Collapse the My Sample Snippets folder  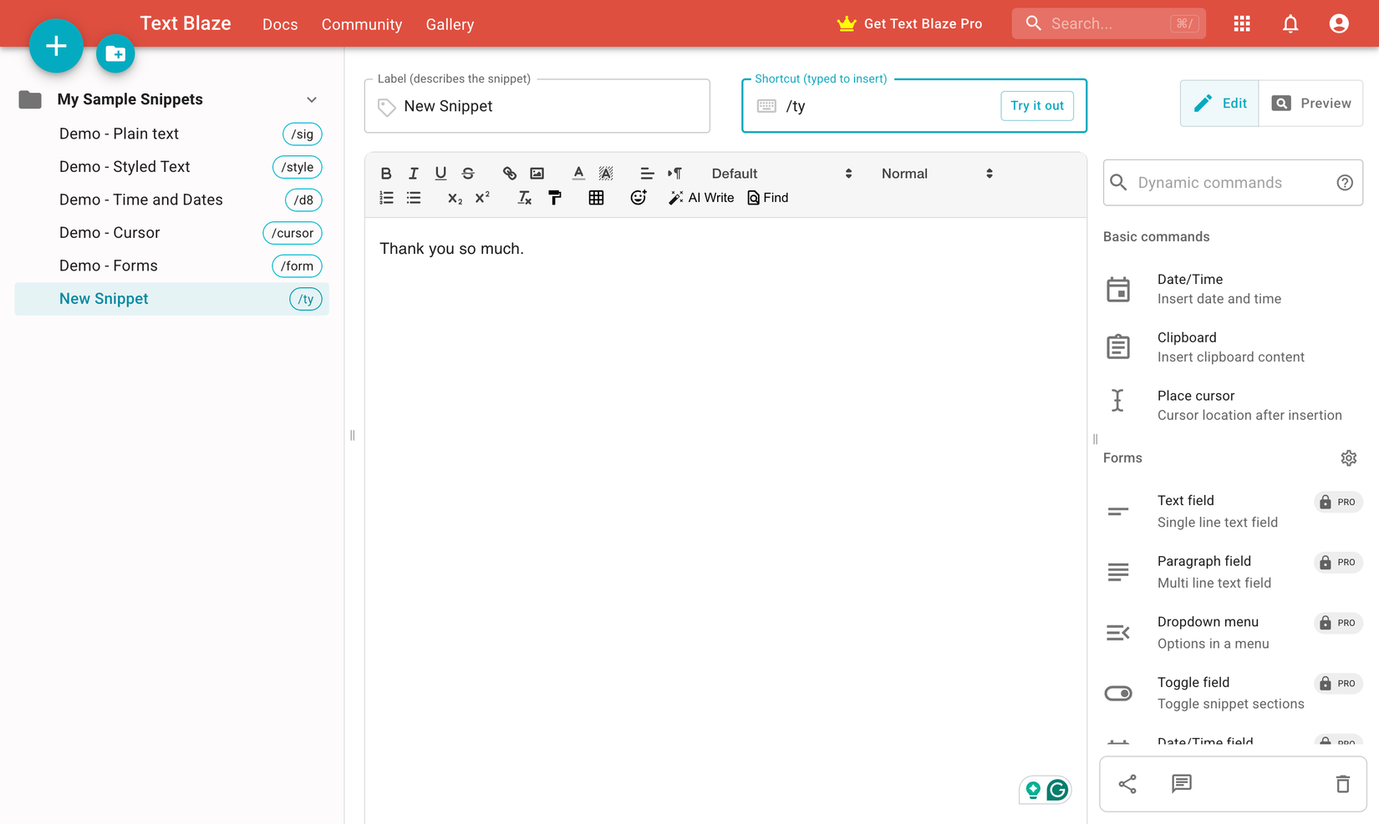(311, 99)
